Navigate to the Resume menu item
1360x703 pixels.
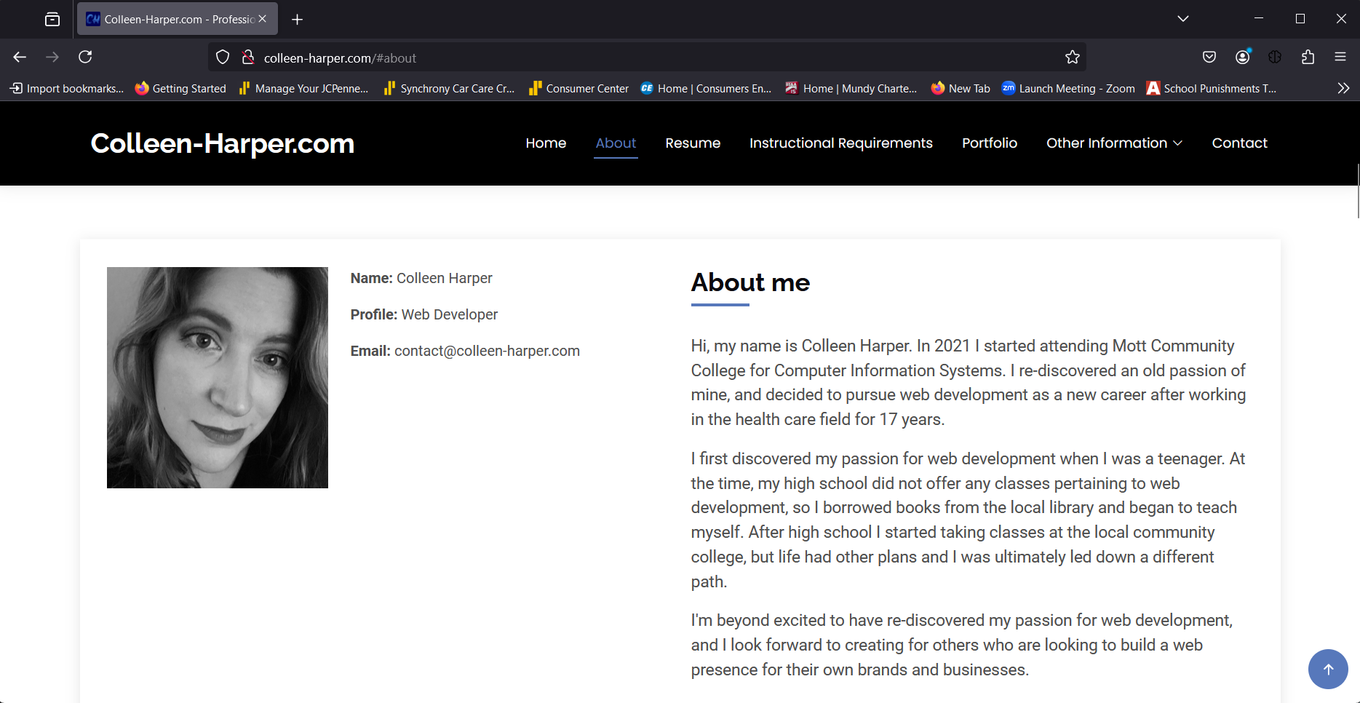[693, 143]
